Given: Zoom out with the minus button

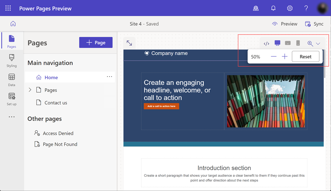Looking at the screenshot, I should tap(274, 56).
